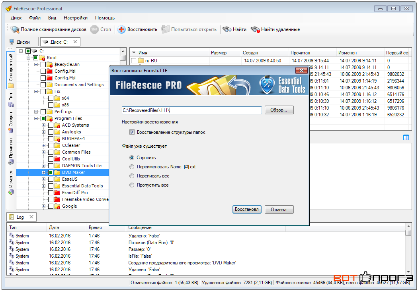Open the Файл menu
This screenshot has height=291, width=418.
[35, 18]
